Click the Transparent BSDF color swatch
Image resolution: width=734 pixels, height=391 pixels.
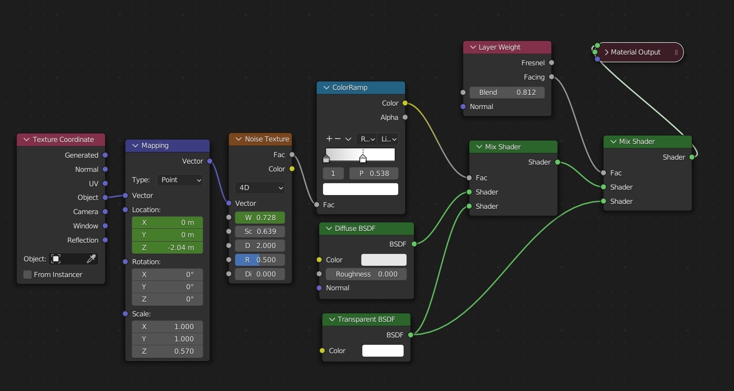[383, 351]
